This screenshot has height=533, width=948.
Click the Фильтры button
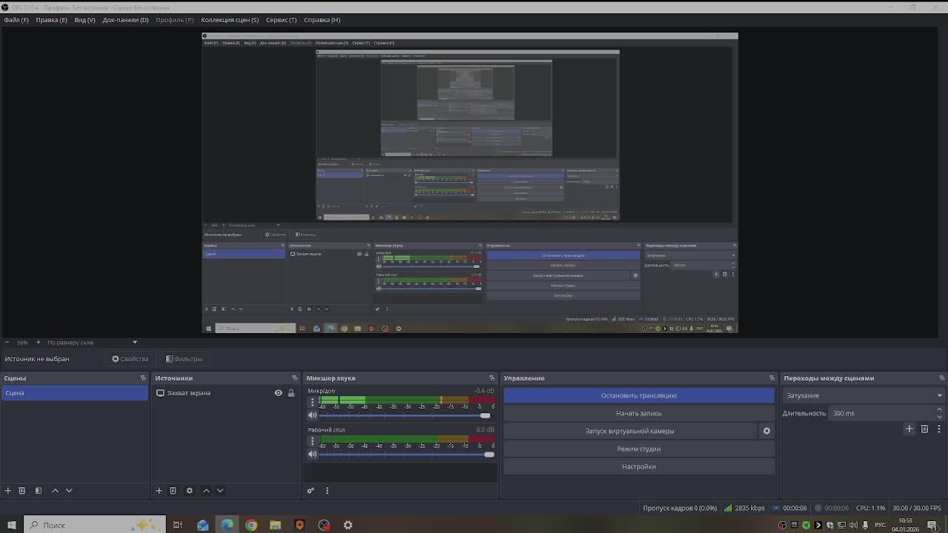pyautogui.click(x=184, y=359)
